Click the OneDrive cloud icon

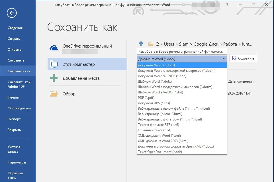[54, 48]
